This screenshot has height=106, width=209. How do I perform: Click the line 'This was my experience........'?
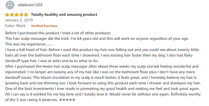click(29, 44)
